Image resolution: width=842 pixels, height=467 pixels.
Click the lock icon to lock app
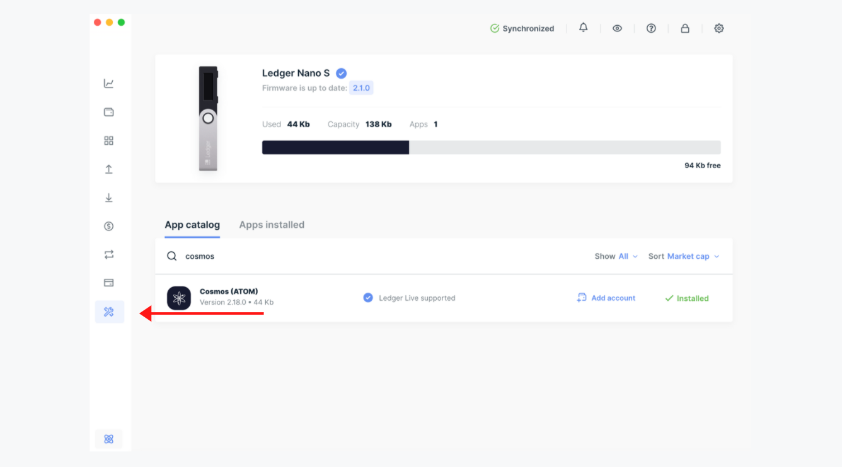pos(685,28)
